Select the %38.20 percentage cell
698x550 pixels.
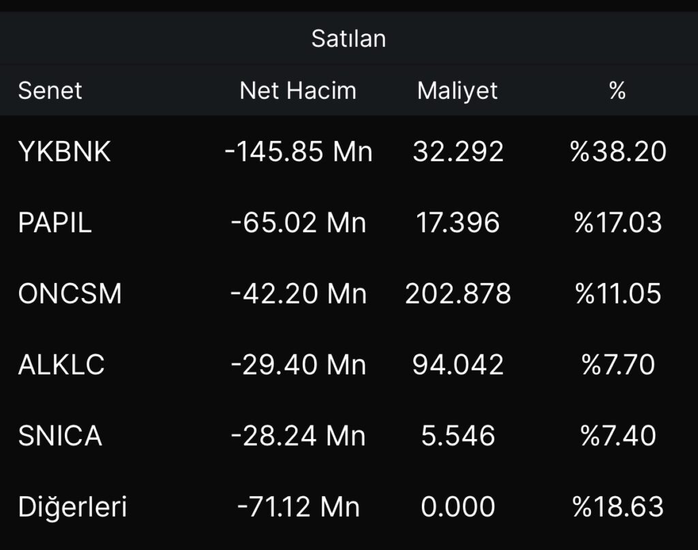[x=618, y=152]
